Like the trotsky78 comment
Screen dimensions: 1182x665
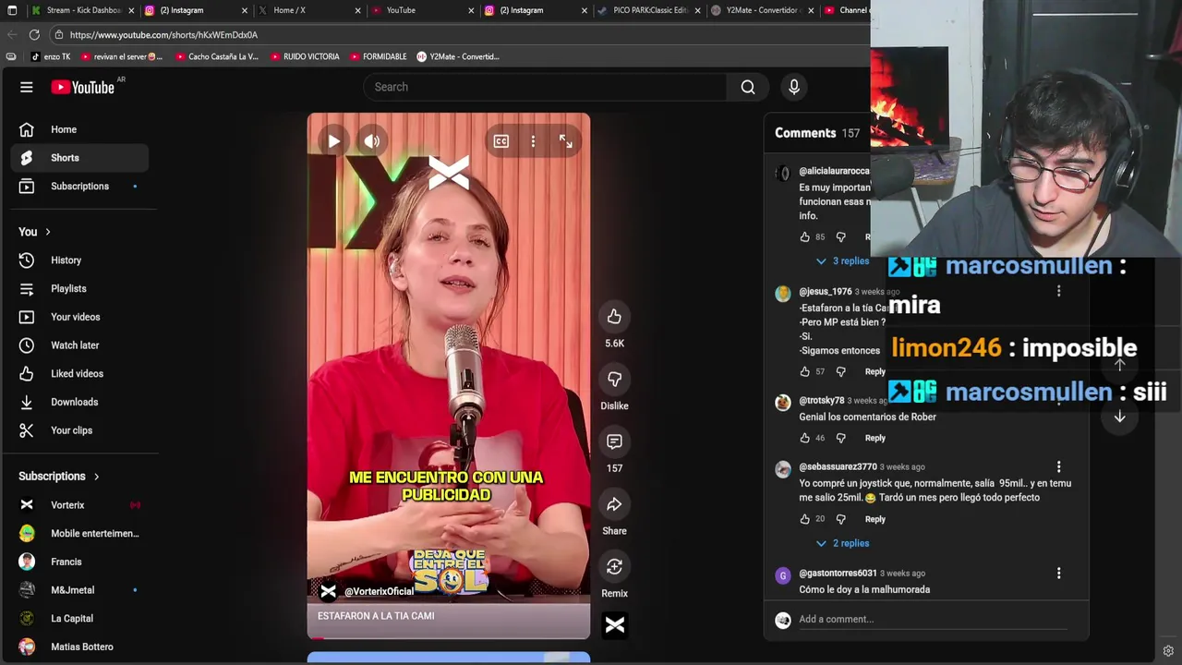tap(804, 438)
